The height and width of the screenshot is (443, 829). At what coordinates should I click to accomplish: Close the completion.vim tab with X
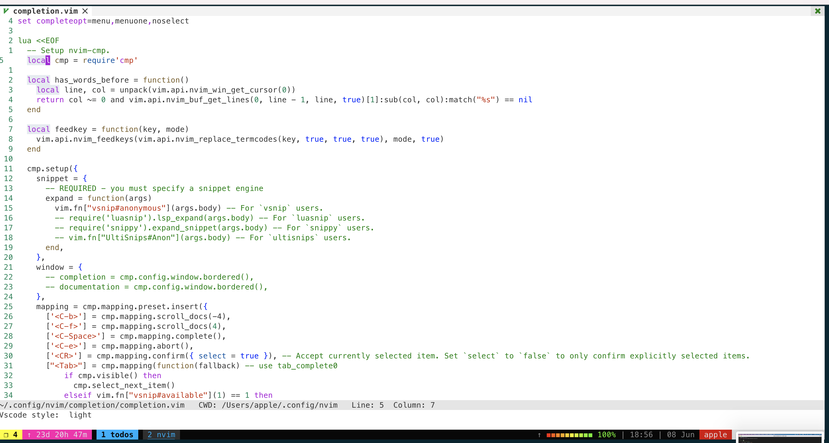(x=85, y=11)
